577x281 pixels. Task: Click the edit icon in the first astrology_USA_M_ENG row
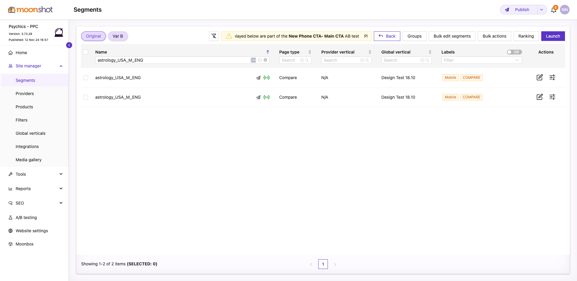(540, 77)
